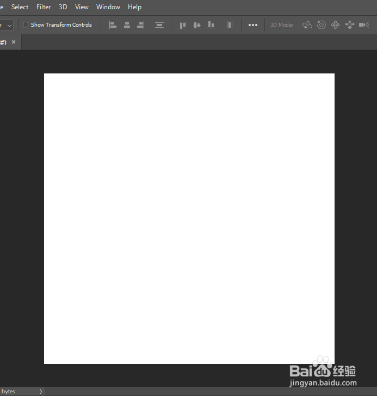Select the 3D orbit camera mode
377x396 pixels.
pyautogui.click(x=307, y=25)
